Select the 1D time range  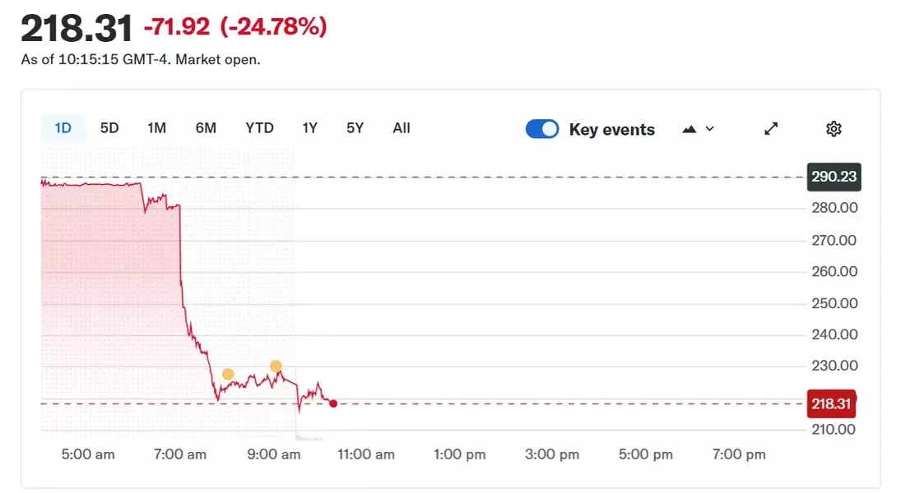(x=63, y=128)
